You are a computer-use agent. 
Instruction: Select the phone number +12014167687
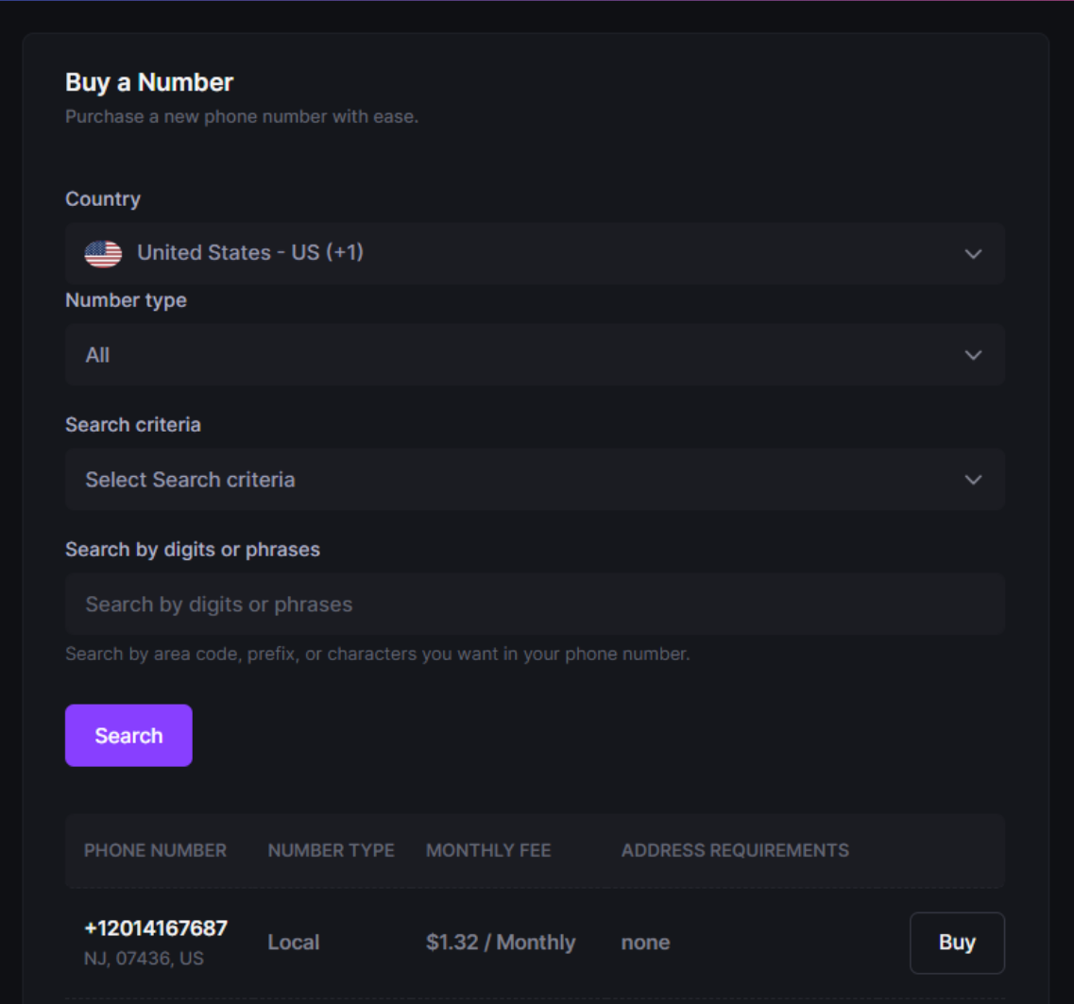[x=156, y=928]
